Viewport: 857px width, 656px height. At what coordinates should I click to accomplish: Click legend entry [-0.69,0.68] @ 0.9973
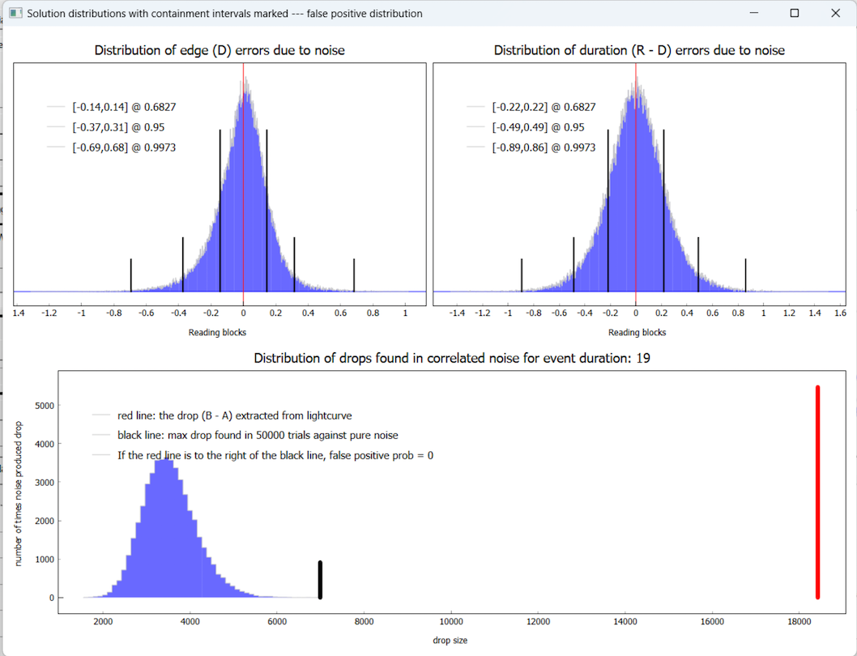tap(123, 147)
